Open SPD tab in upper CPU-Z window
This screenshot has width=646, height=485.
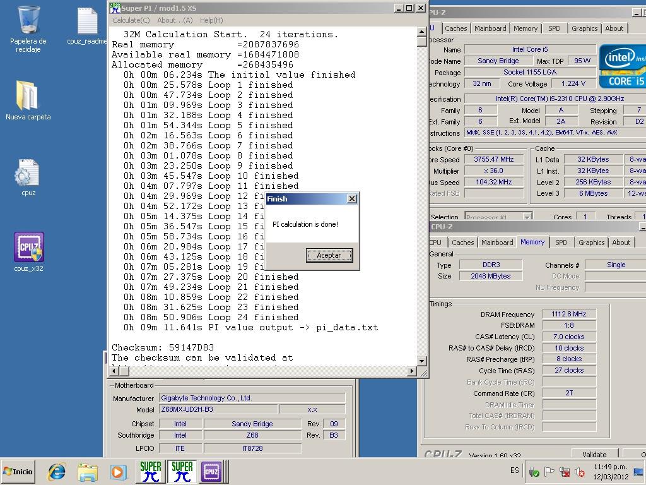coord(554,28)
